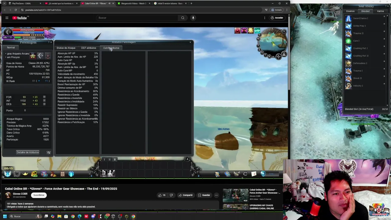
Task: Click minus button on INT stat row
Action: click(44, 101)
